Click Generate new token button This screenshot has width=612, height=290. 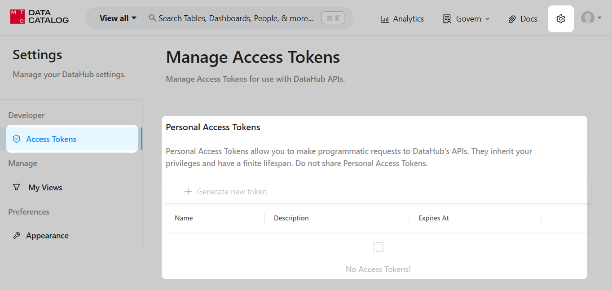pos(226,192)
